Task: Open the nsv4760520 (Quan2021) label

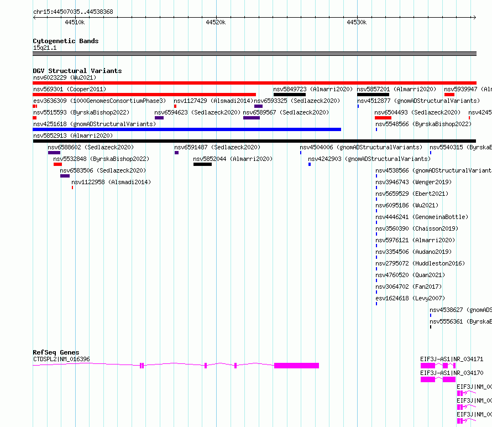Action: pyautogui.click(x=410, y=275)
